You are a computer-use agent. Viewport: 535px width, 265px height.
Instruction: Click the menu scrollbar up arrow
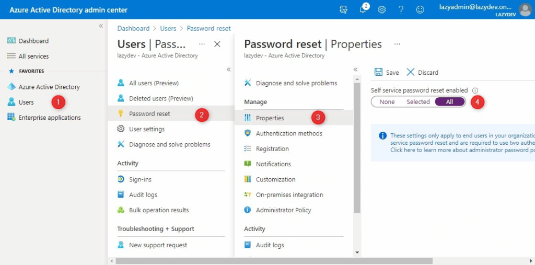pyautogui.click(x=357, y=79)
